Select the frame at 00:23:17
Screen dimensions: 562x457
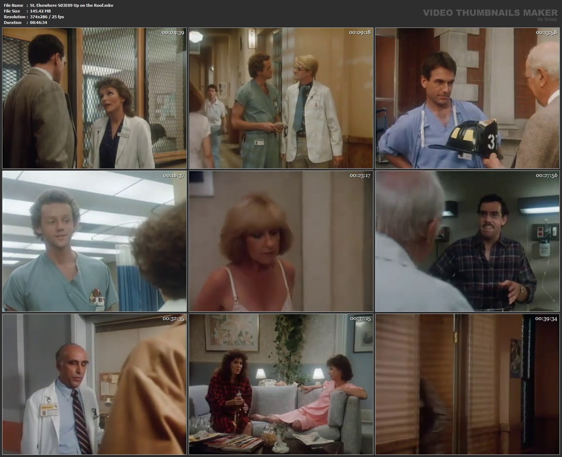281,241
